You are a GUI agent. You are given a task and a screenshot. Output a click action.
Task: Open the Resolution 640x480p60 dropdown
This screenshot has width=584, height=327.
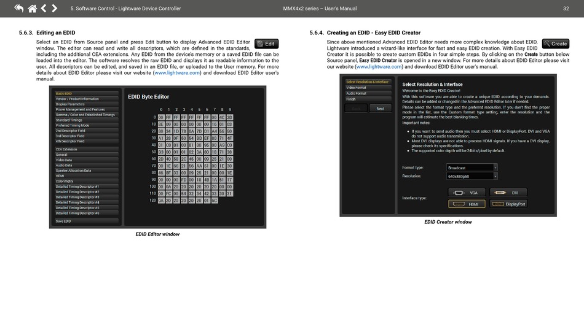472,176
